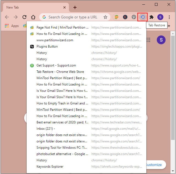Restore Get Support - Support.com entry

pyautogui.click(x=86, y=65)
